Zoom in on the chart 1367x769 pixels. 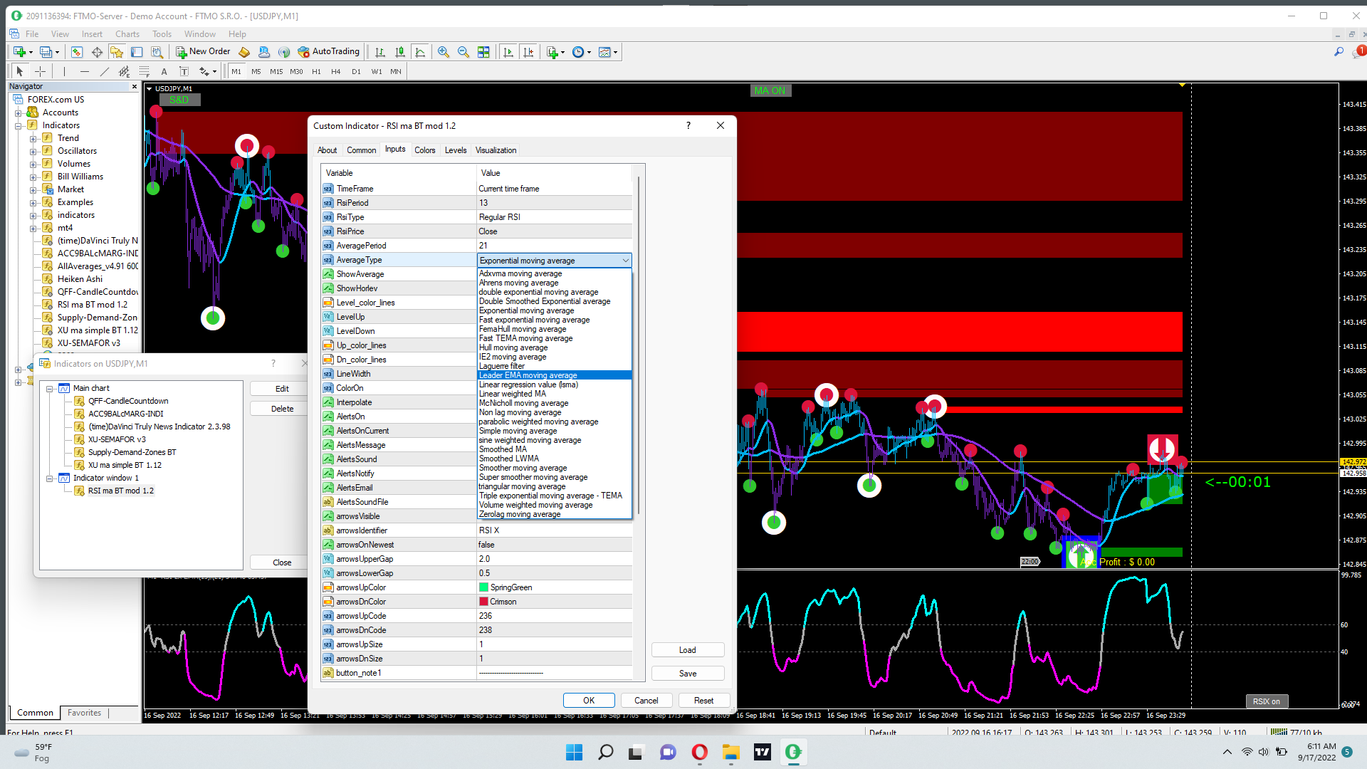444,52
